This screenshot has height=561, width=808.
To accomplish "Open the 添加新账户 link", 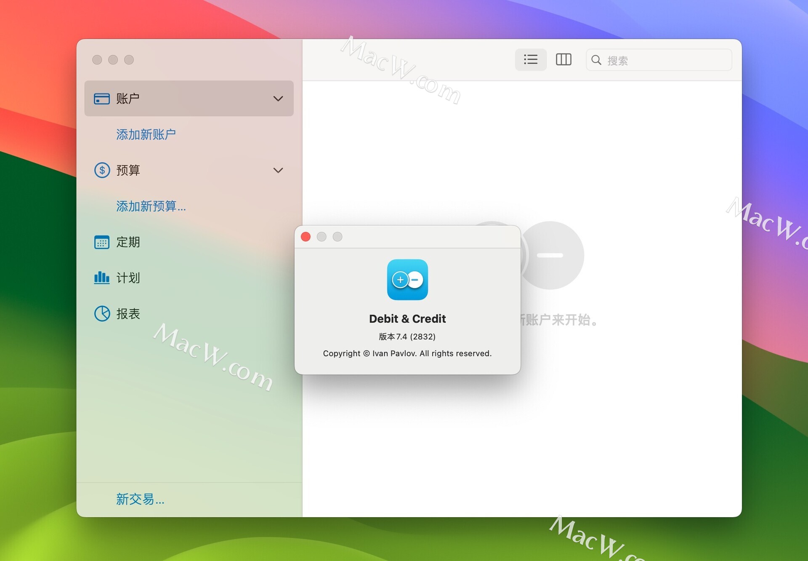I will (146, 134).
